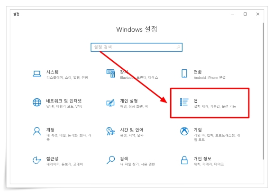Minimize the 설정 window
The width and height of the screenshot is (274, 194).
click(233, 14)
